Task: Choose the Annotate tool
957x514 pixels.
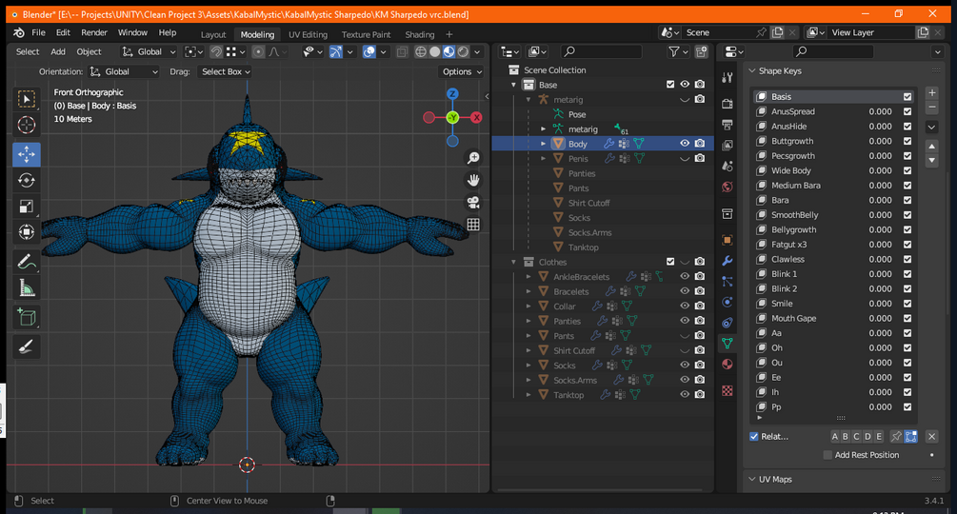Action: click(27, 262)
